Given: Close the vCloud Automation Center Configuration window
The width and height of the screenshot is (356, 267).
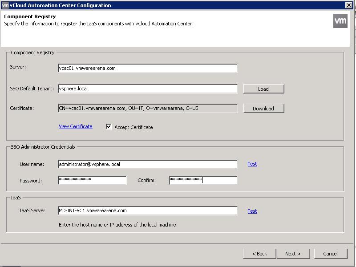Looking at the screenshot, I should [x=348, y=5].
